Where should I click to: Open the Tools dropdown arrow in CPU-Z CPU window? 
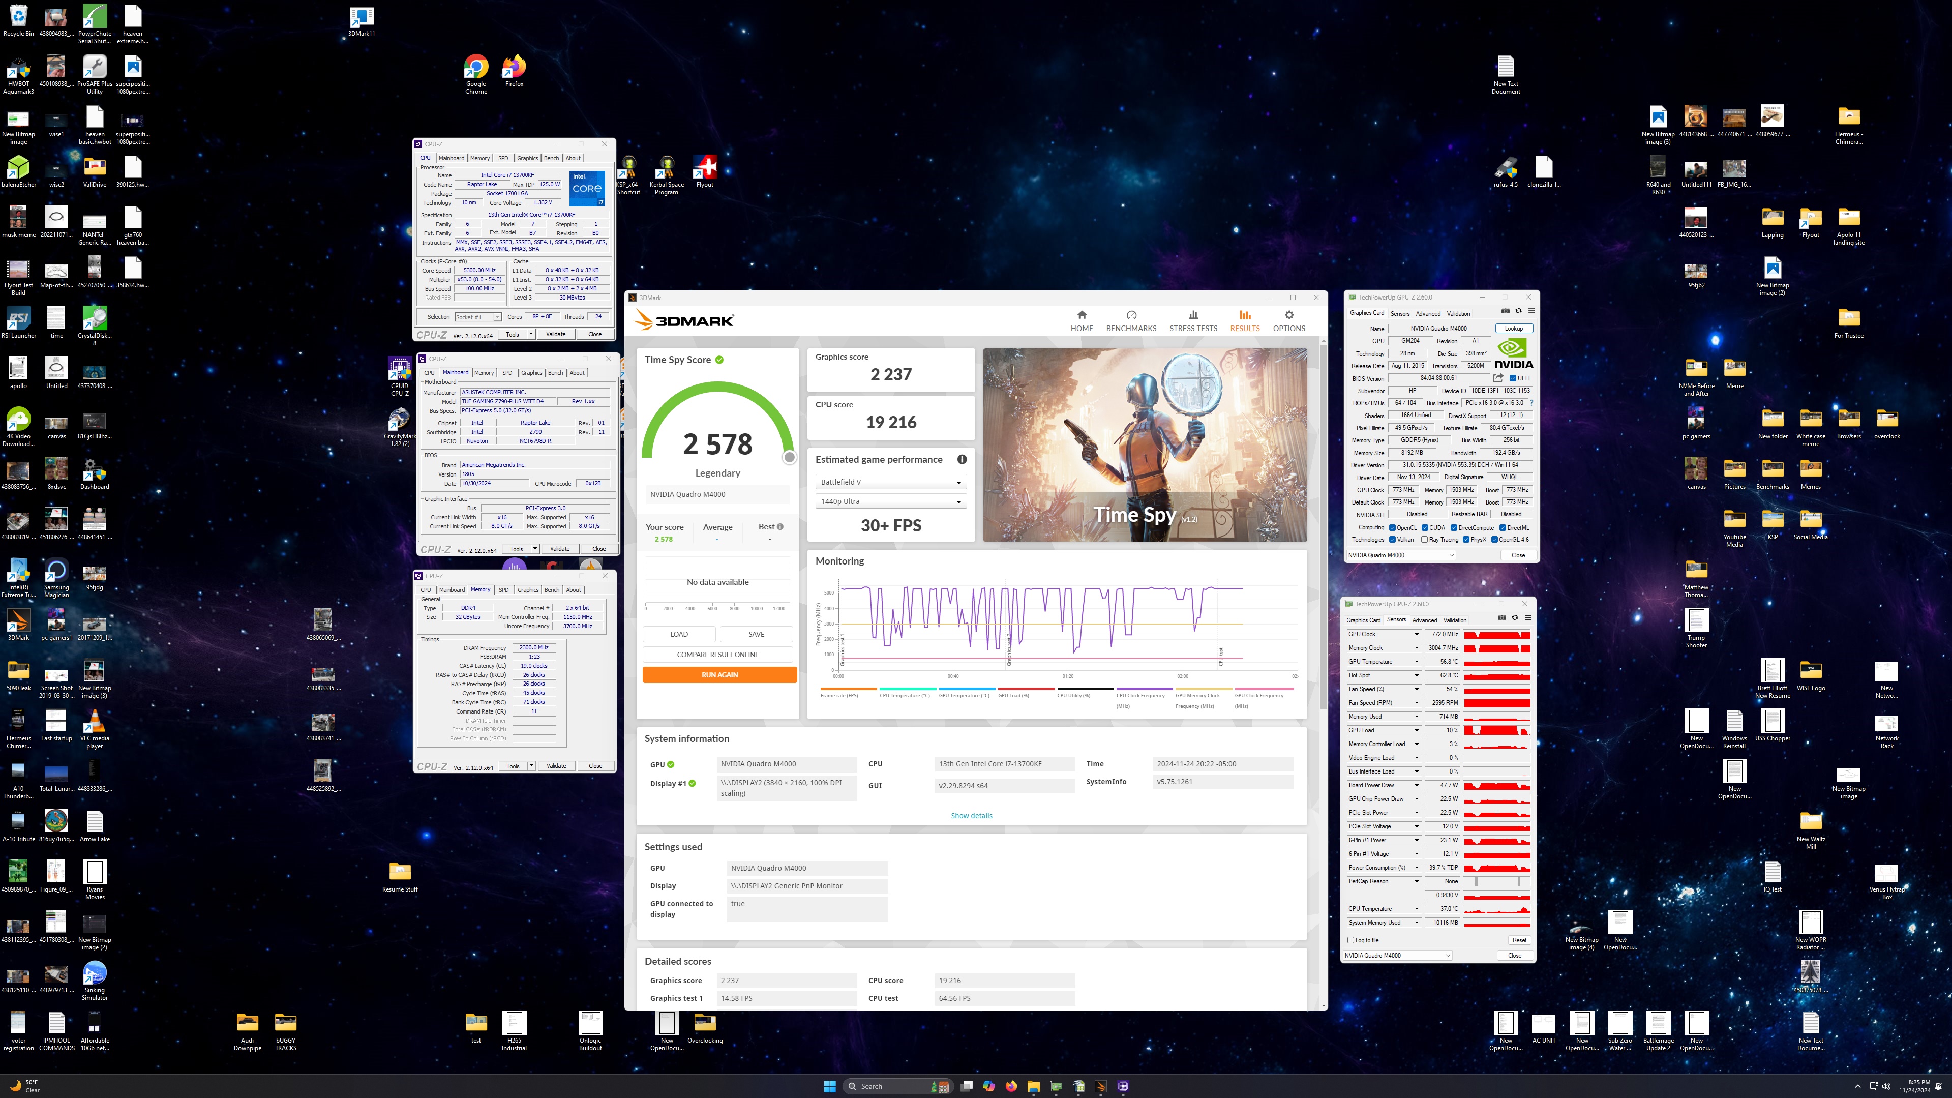(531, 334)
